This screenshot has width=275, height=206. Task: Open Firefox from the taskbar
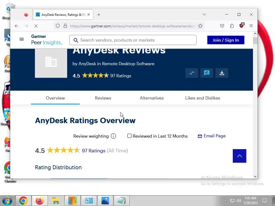tap(40, 201)
